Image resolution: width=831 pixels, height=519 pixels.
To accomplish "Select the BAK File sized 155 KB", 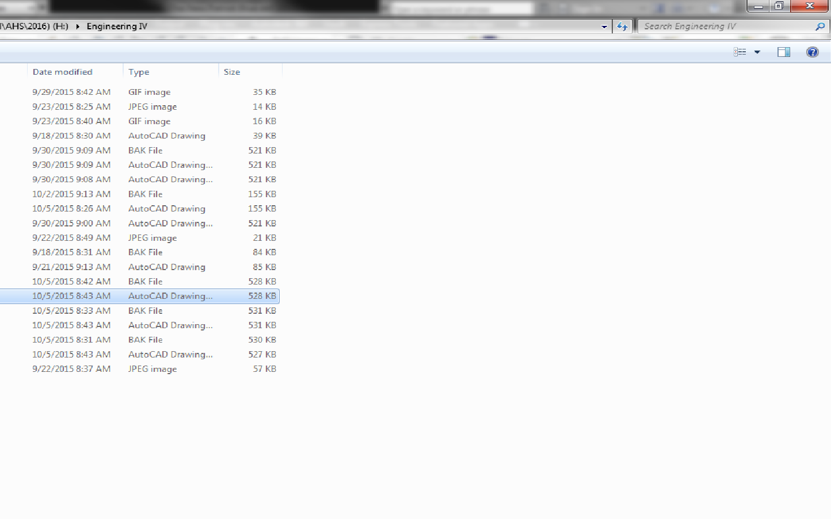I will pyautogui.click(x=139, y=194).
